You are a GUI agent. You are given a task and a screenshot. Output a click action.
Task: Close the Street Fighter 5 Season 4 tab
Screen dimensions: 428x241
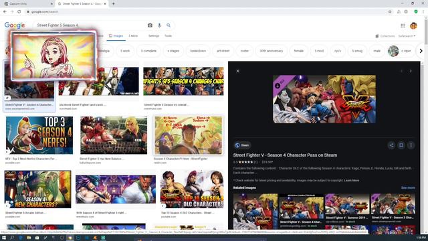click(105, 4)
